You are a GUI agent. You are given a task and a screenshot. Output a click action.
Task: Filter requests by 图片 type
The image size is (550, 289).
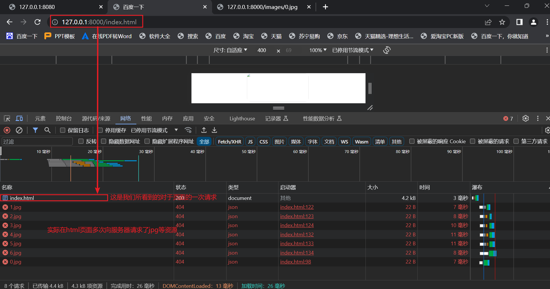279,141
